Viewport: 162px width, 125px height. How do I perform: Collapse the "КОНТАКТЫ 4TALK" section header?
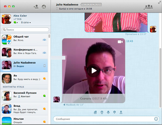coord(16,86)
